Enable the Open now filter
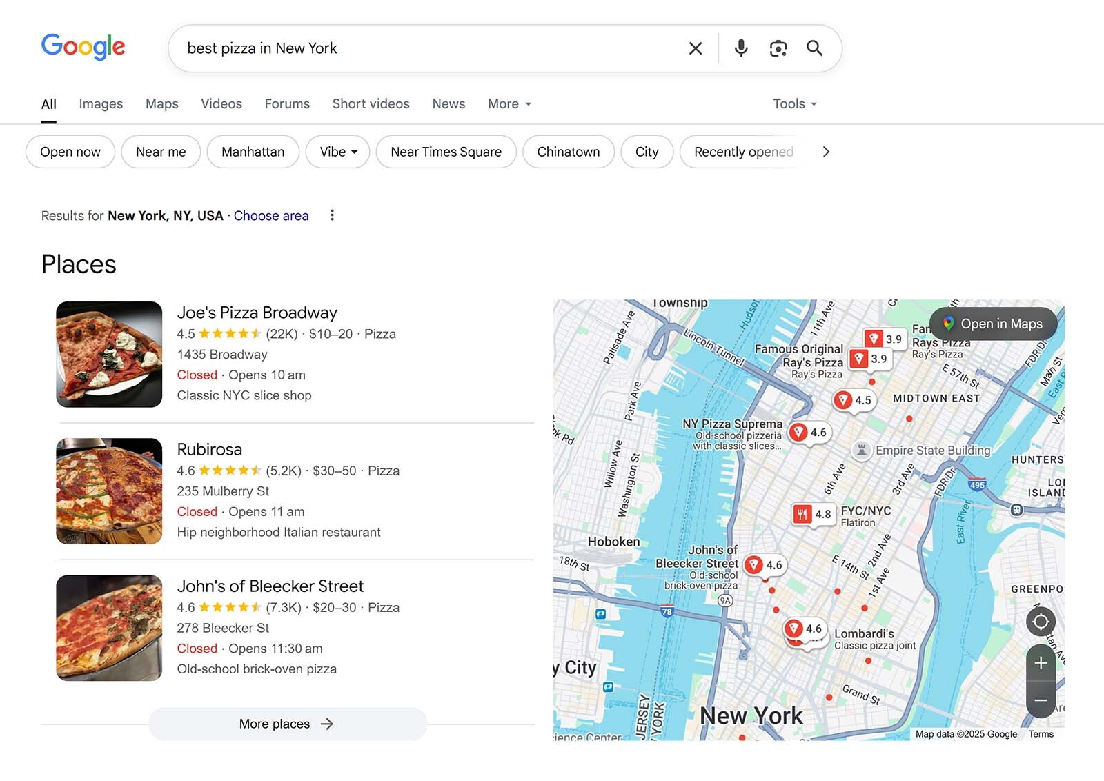The width and height of the screenshot is (1104, 781). click(x=70, y=152)
